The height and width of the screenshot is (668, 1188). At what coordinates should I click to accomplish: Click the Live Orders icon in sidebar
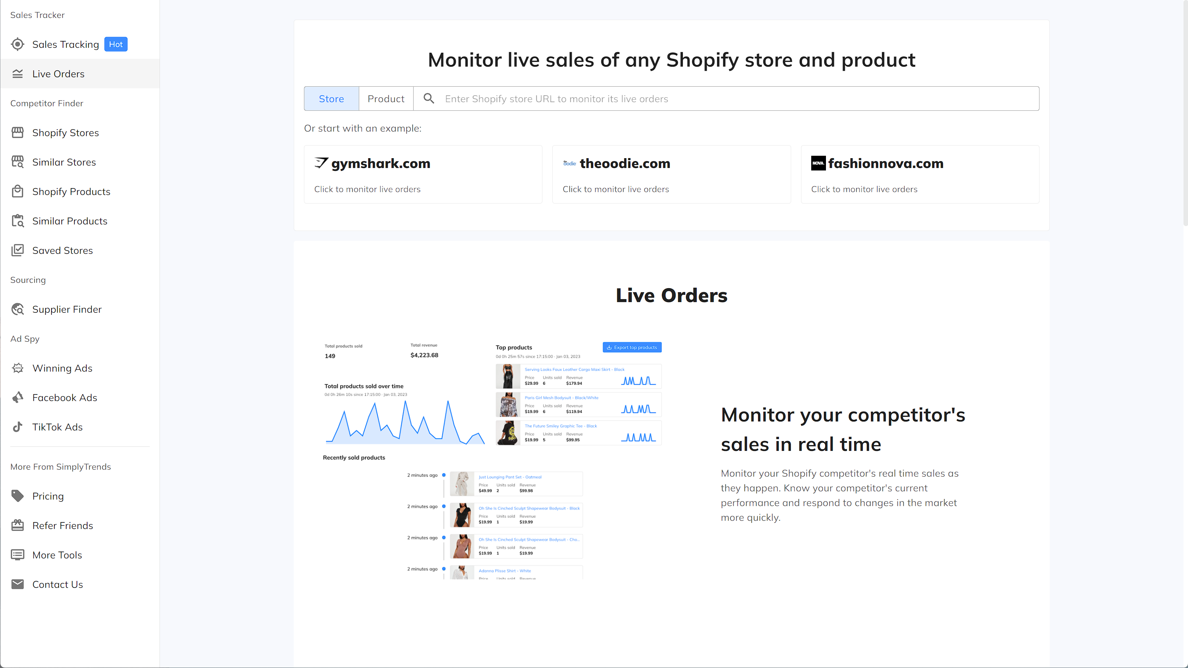[17, 74]
